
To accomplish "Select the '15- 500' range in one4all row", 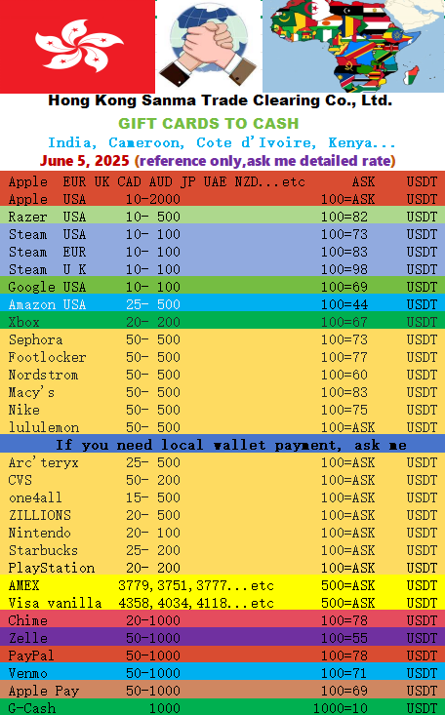I will [x=153, y=497].
